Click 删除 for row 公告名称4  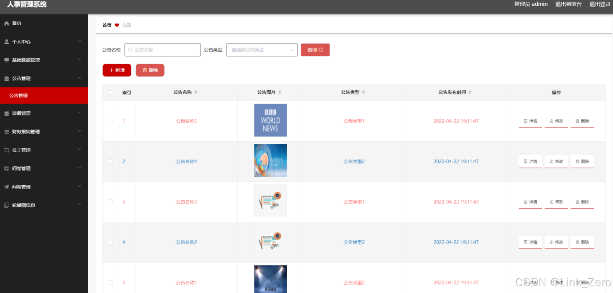tap(582, 161)
